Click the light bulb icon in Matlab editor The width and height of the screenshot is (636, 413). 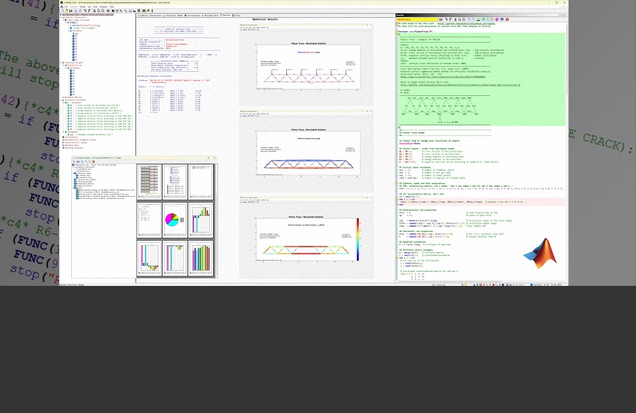pos(492,20)
